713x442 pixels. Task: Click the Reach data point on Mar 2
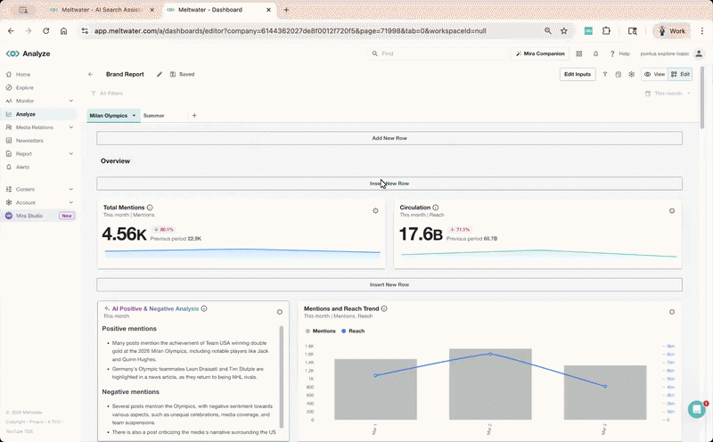click(x=490, y=354)
